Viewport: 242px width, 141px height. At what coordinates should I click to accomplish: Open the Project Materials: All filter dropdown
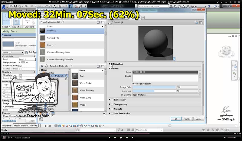click(62, 22)
